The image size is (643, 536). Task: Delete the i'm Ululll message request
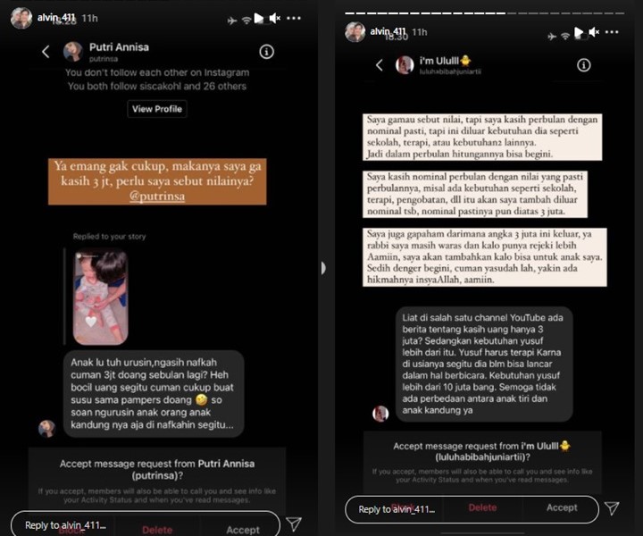coord(482,507)
